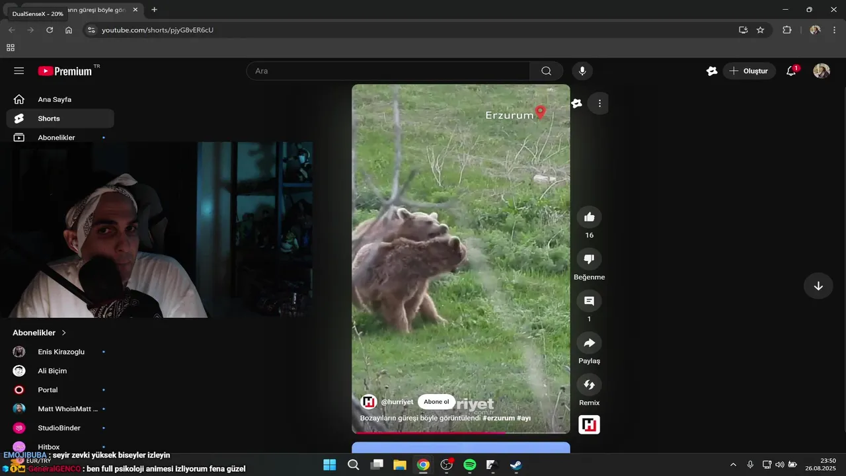Open Task View on taskbar

(377, 465)
